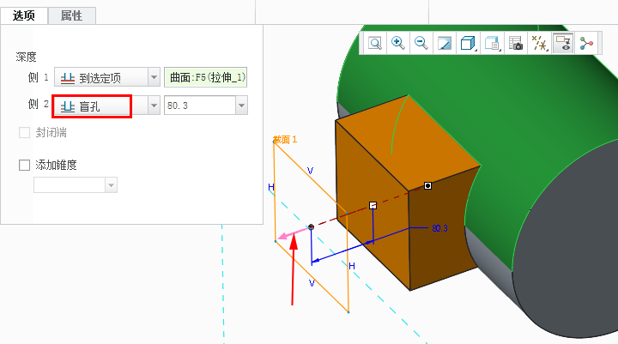Open the taper angle dropdown below 添加锥度
Viewport: 618px width, 344px height.
click(x=111, y=184)
